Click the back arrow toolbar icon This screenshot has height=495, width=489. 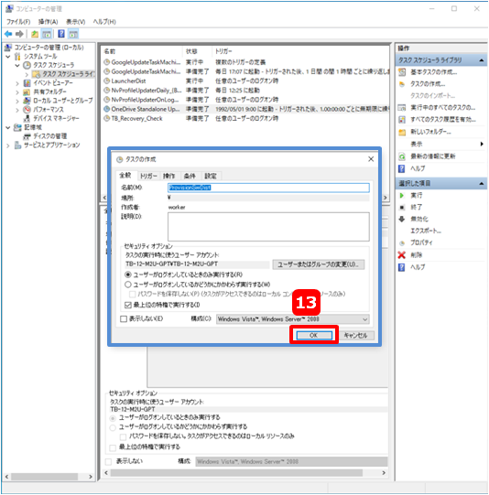click(8, 34)
